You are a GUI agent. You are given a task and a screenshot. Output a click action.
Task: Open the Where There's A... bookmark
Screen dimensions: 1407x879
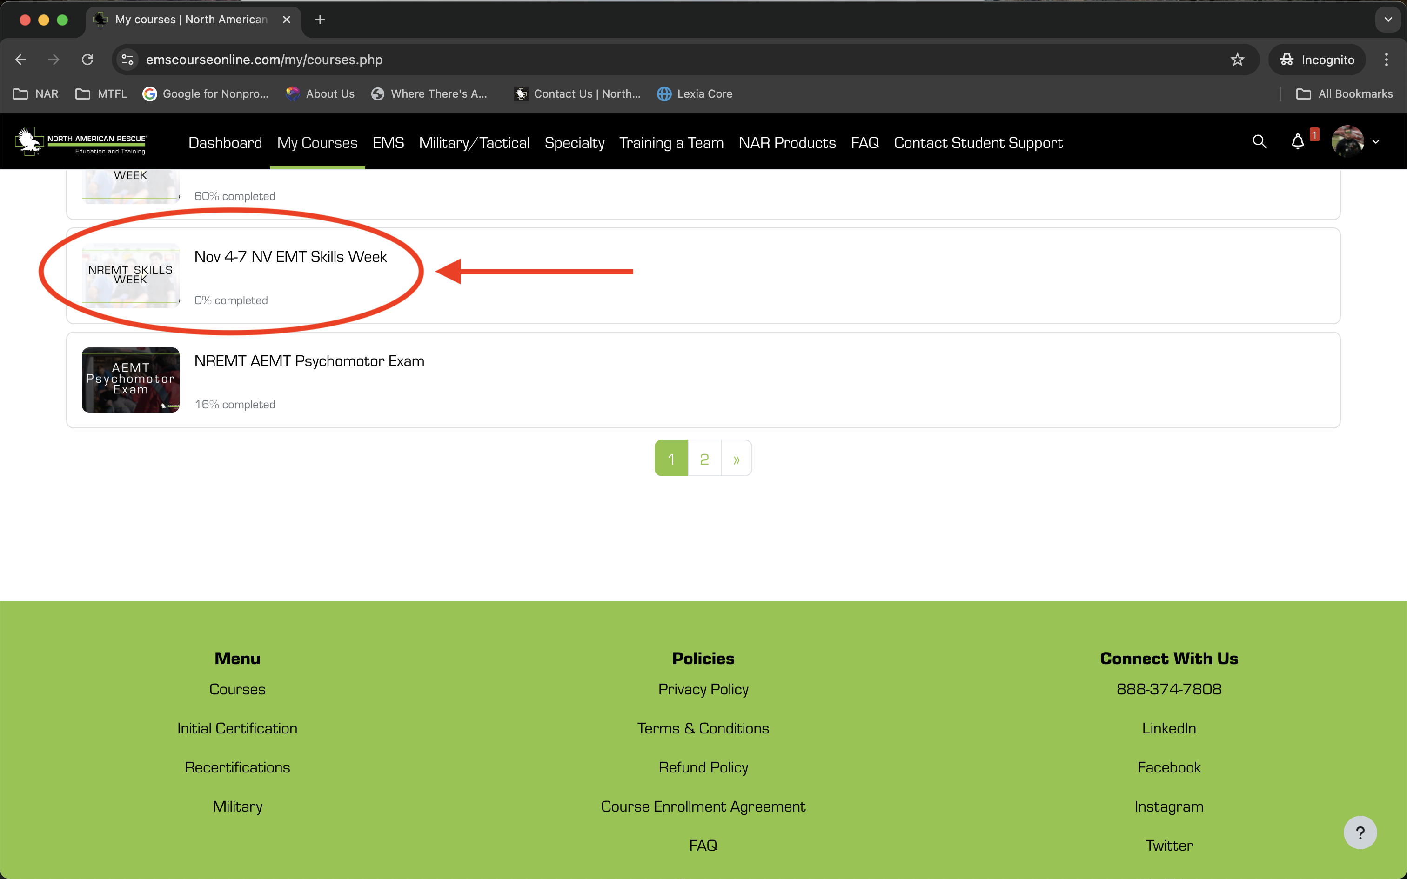[x=429, y=93]
